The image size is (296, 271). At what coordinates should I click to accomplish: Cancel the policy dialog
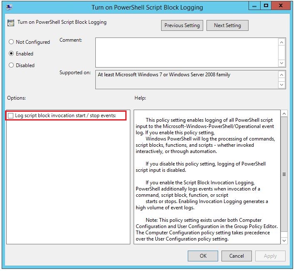pos(236,256)
